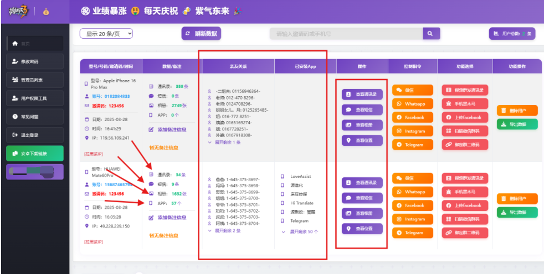Click green 导出数据 in the HUAWEI row
The image size is (544, 274).
click(x=517, y=213)
